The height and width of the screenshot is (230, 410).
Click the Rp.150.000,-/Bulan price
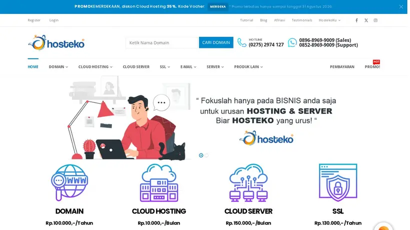click(x=248, y=223)
